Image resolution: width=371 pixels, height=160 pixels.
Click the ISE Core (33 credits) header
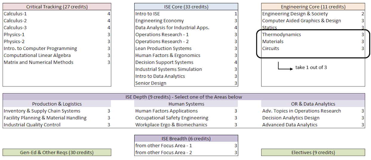pyautogui.click(x=186, y=7)
